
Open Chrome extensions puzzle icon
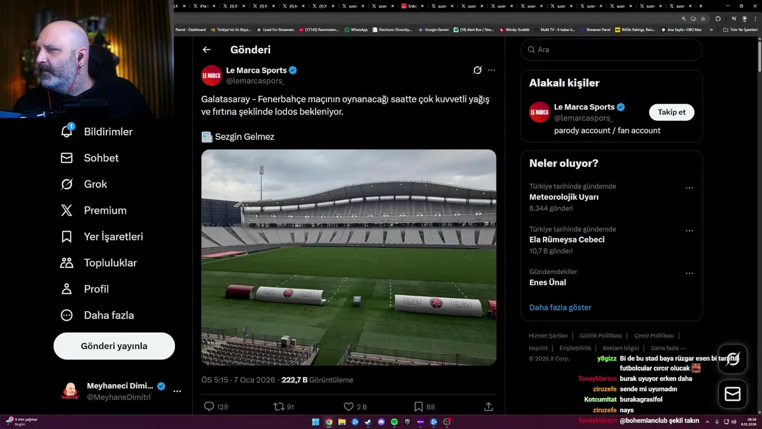pos(718,18)
